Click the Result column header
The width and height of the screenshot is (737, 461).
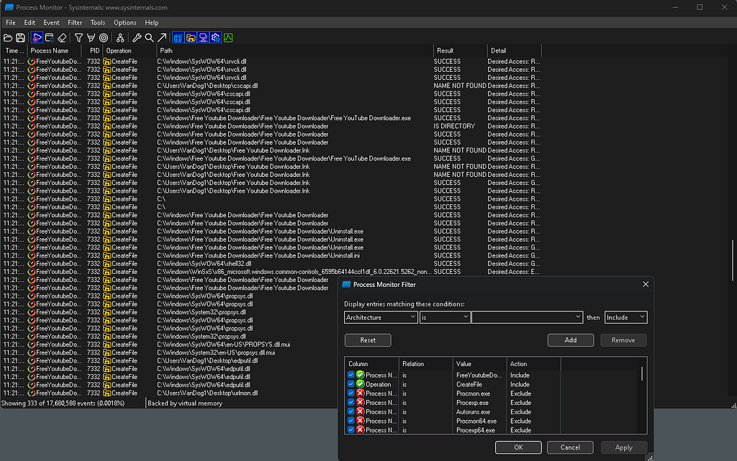tap(460, 50)
